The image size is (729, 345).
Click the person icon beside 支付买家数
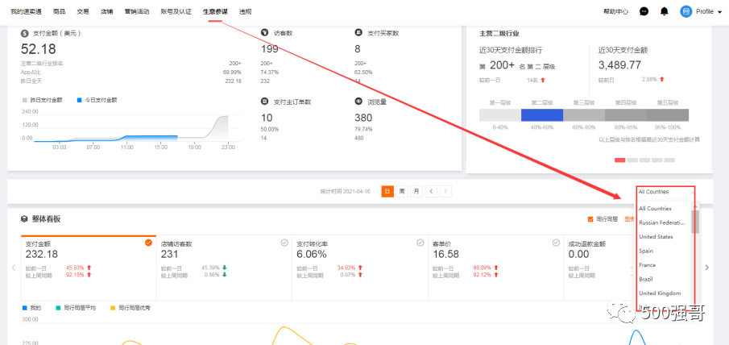tap(358, 33)
